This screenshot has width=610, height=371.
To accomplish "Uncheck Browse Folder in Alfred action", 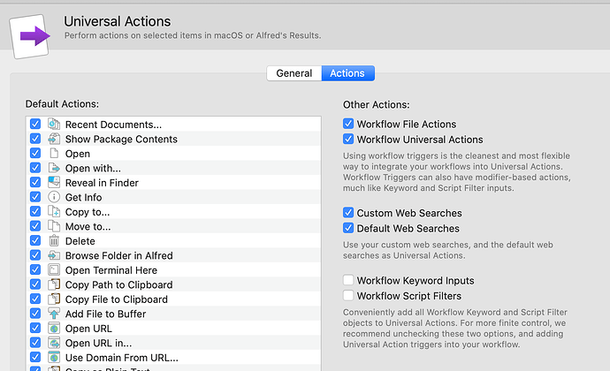I will coord(35,255).
